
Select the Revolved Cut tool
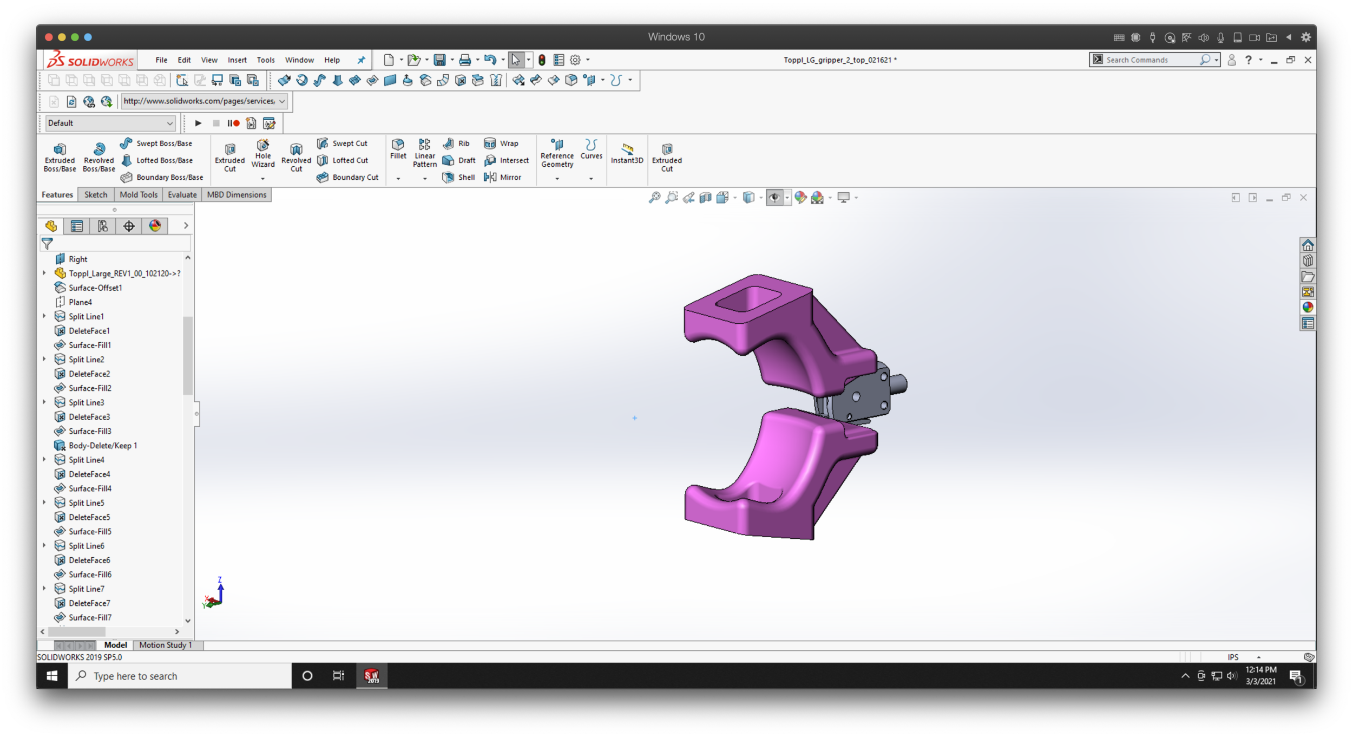pos(296,158)
